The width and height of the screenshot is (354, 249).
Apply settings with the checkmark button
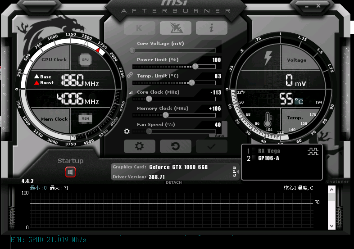tap(212, 146)
